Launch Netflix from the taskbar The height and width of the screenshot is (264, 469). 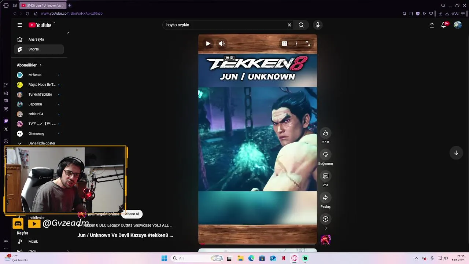283,258
